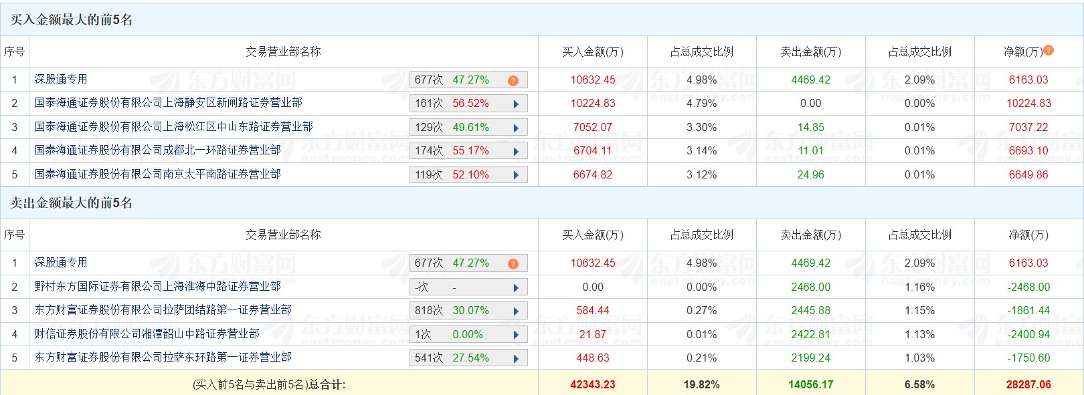
Task: Click the 818次 30.07% success rate box
Action: (468, 311)
